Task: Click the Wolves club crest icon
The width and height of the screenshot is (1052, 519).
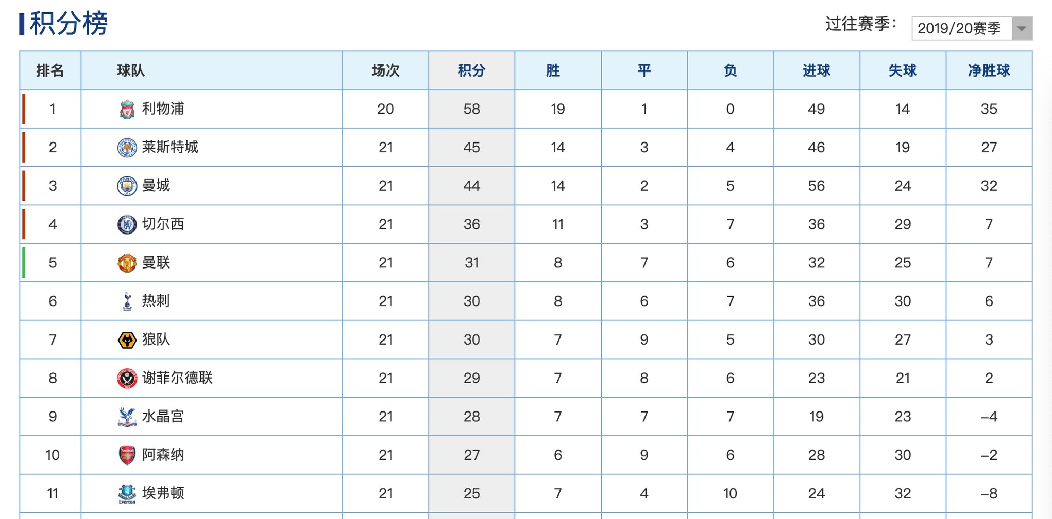Action: pos(127,340)
